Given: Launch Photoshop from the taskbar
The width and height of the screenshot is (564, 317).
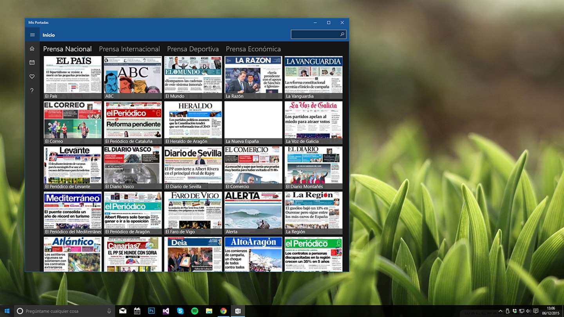Looking at the screenshot, I should 152,311.
